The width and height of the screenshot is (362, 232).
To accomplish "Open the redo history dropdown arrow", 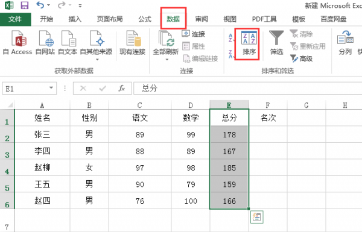I will point(70,5).
